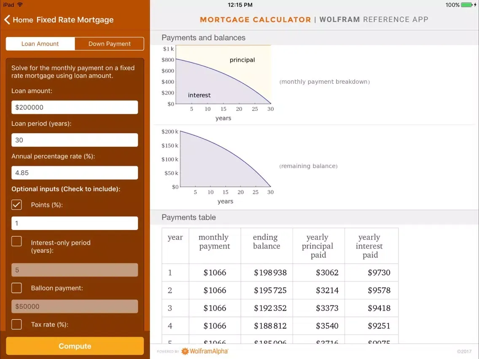The height and width of the screenshot is (359, 479).
Task: Click the year 1 monthly payment $1066
Action: click(x=215, y=272)
